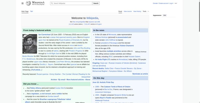Open the P. G. Wodehouse link

pyautogui.click(x=29, y=59)
